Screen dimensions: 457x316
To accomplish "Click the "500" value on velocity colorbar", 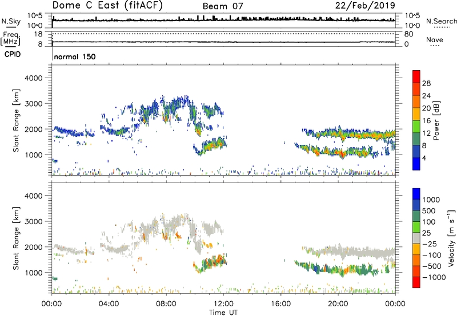I will [430, 210].
